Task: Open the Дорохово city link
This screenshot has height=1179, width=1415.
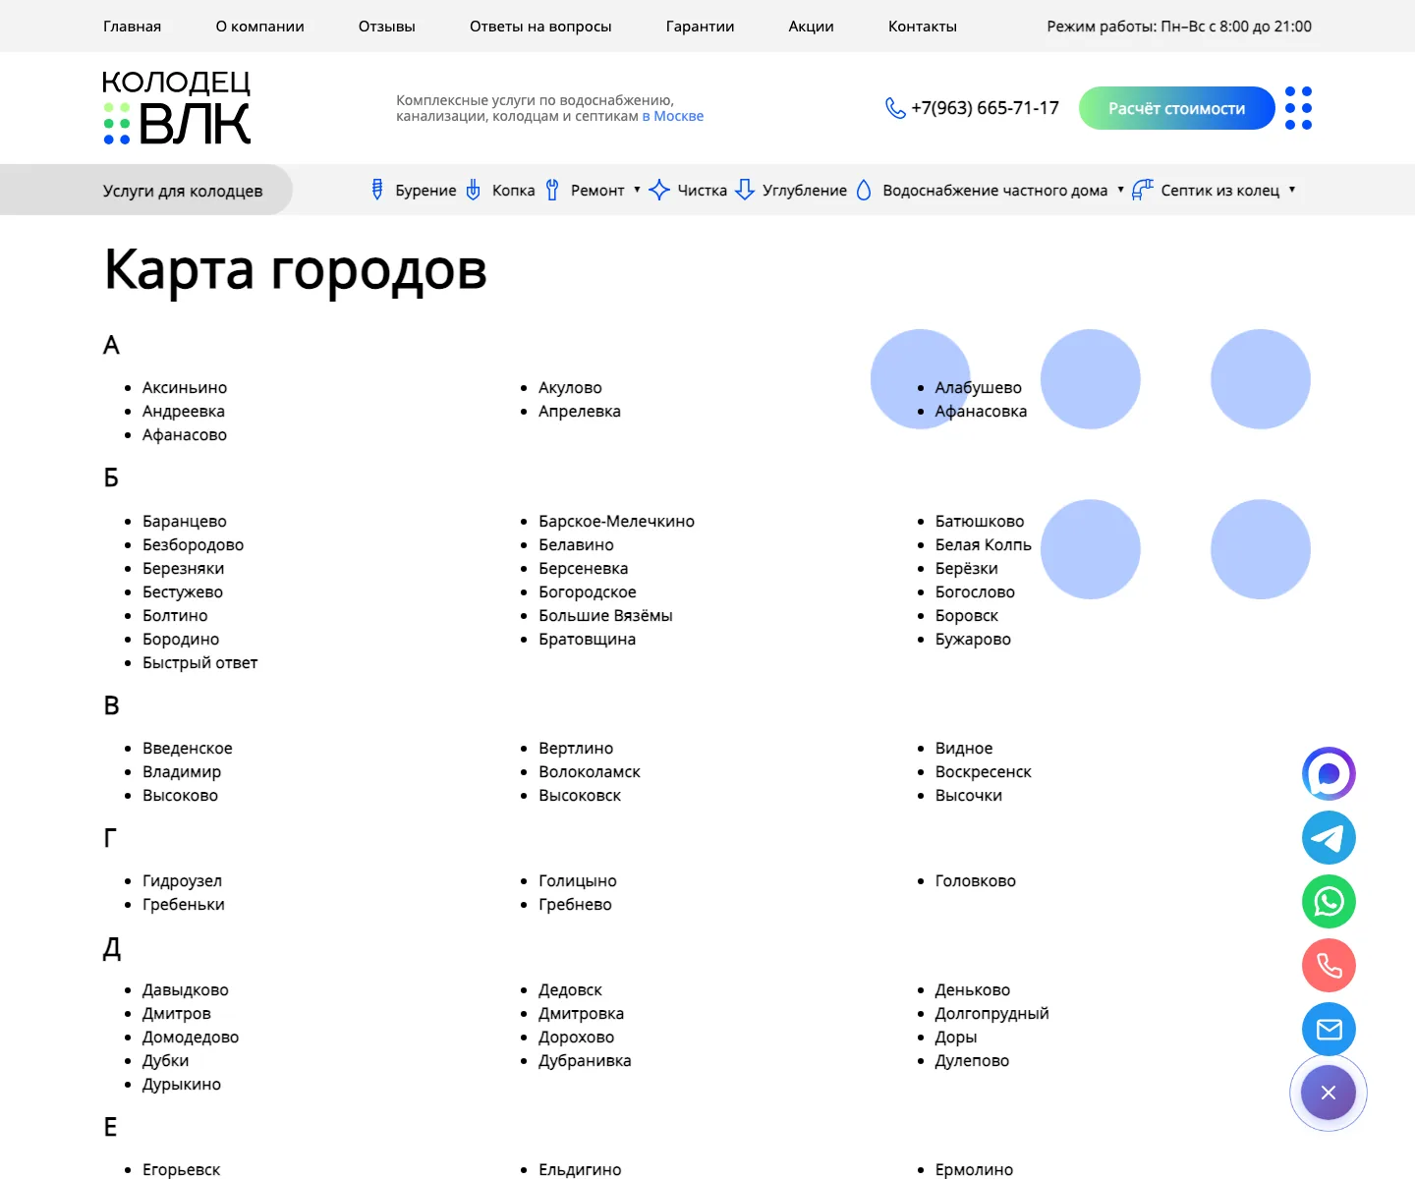Action: (x=576, y=1038)
